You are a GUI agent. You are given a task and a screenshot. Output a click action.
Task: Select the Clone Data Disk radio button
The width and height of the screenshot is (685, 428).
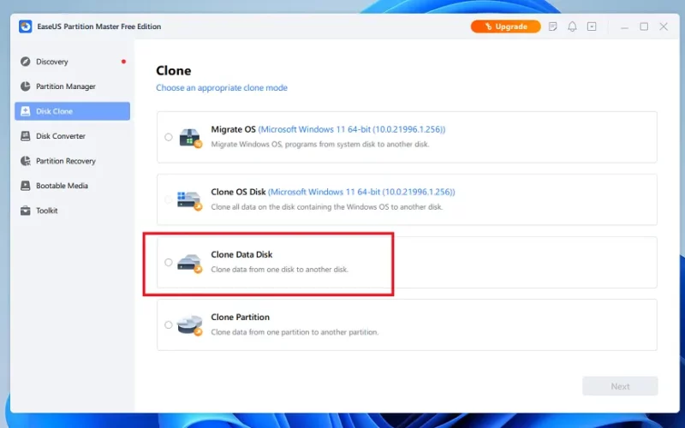point(168,262)
